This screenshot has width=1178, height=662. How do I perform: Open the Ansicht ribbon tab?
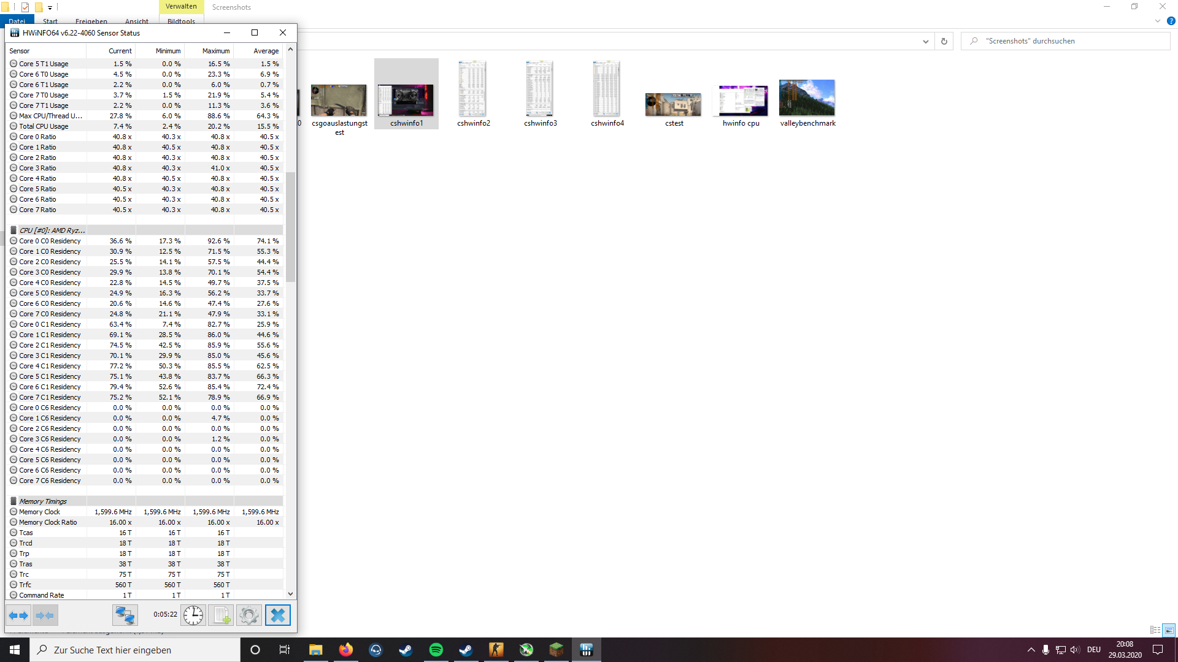136,21
